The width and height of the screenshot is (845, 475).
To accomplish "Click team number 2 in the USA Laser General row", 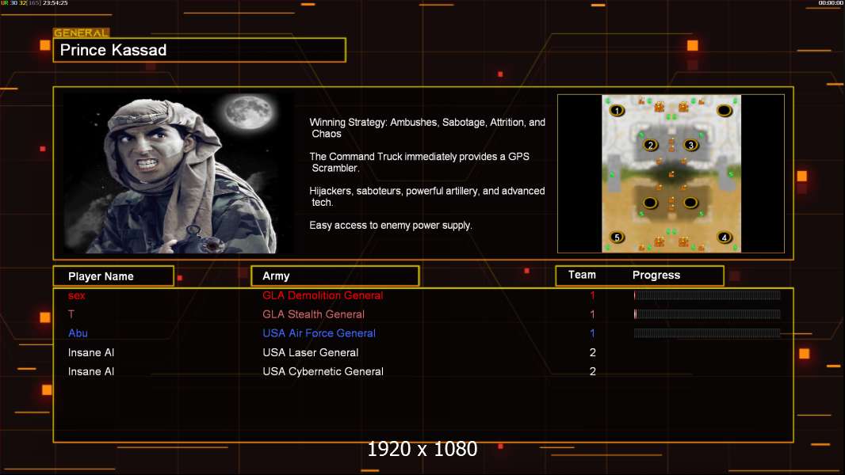I will click(593, 352).
